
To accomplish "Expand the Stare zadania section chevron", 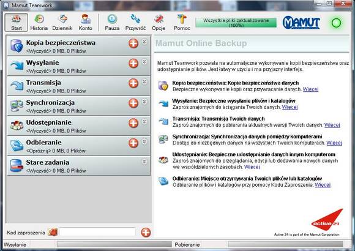I will [144, 161].
